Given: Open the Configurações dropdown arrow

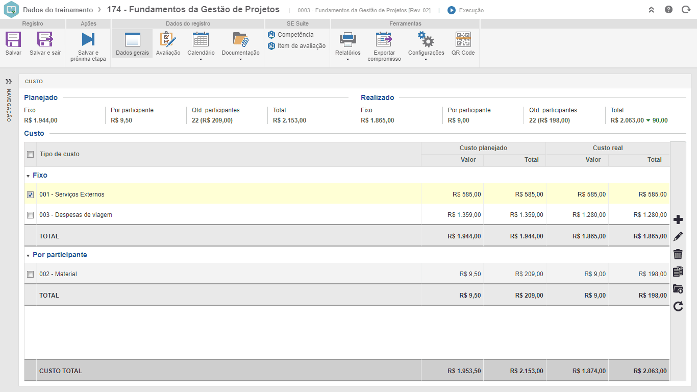Looking at the screenshot, I should (x=426, y=60).
